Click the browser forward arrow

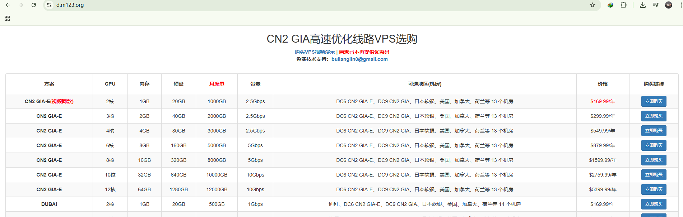pos(21,5)
